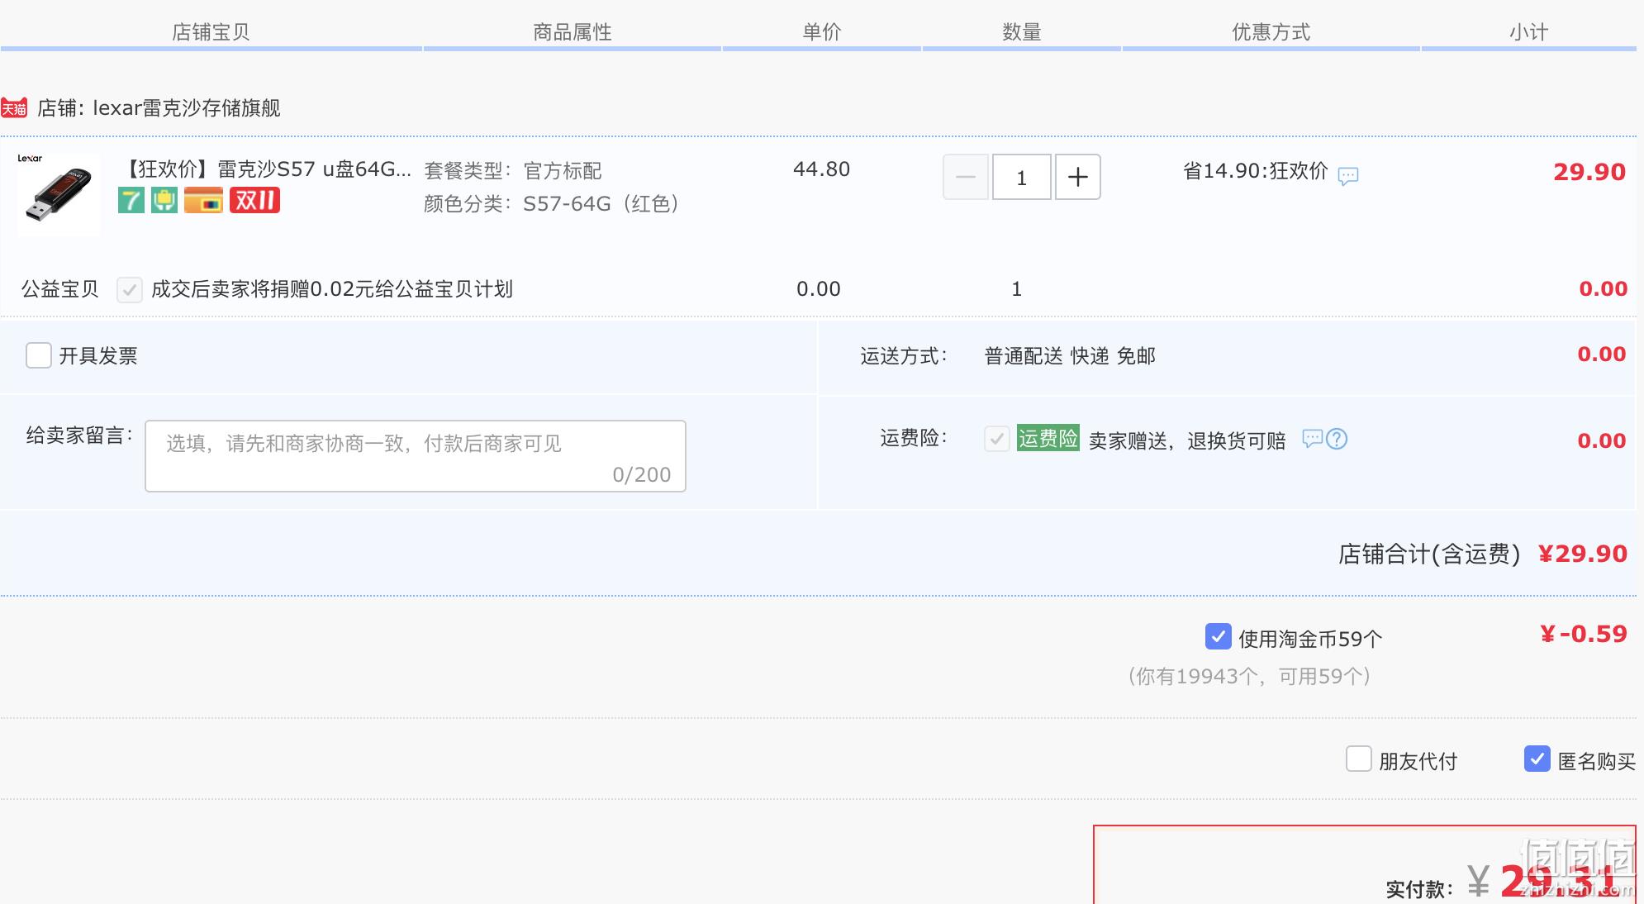The image size is (1644, 904).
Task: Toggle the 运费险 shipping insurance checkbox
Action: tap(997, 439)
